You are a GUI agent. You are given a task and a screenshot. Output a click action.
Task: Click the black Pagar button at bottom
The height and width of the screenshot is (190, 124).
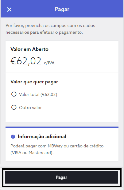click(x=61, y=177)
